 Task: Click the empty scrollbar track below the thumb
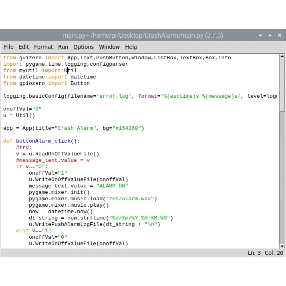click(x=282, y=180)
